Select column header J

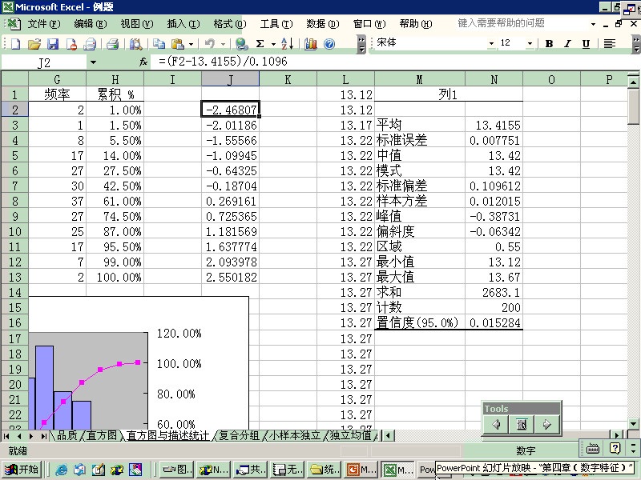click(x=230, y=79)
